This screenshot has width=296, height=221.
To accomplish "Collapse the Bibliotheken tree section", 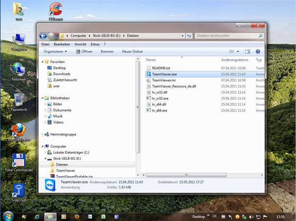I will pos(43,98).
